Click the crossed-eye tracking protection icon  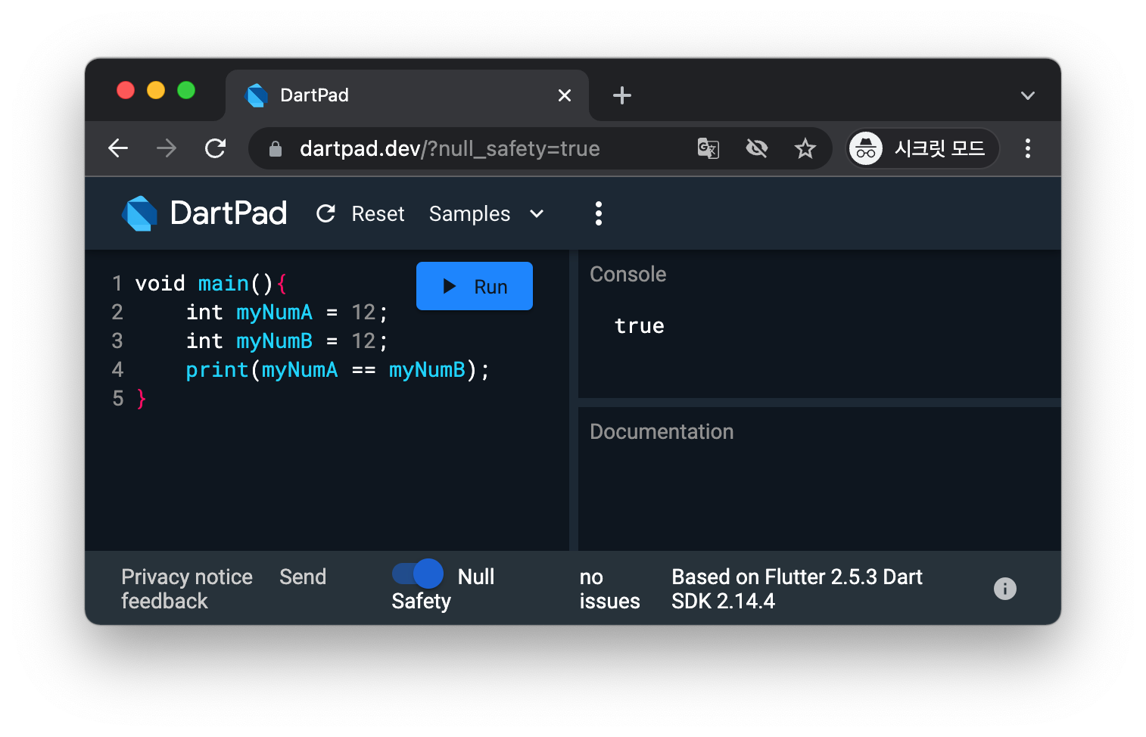(x=757, y=148)
